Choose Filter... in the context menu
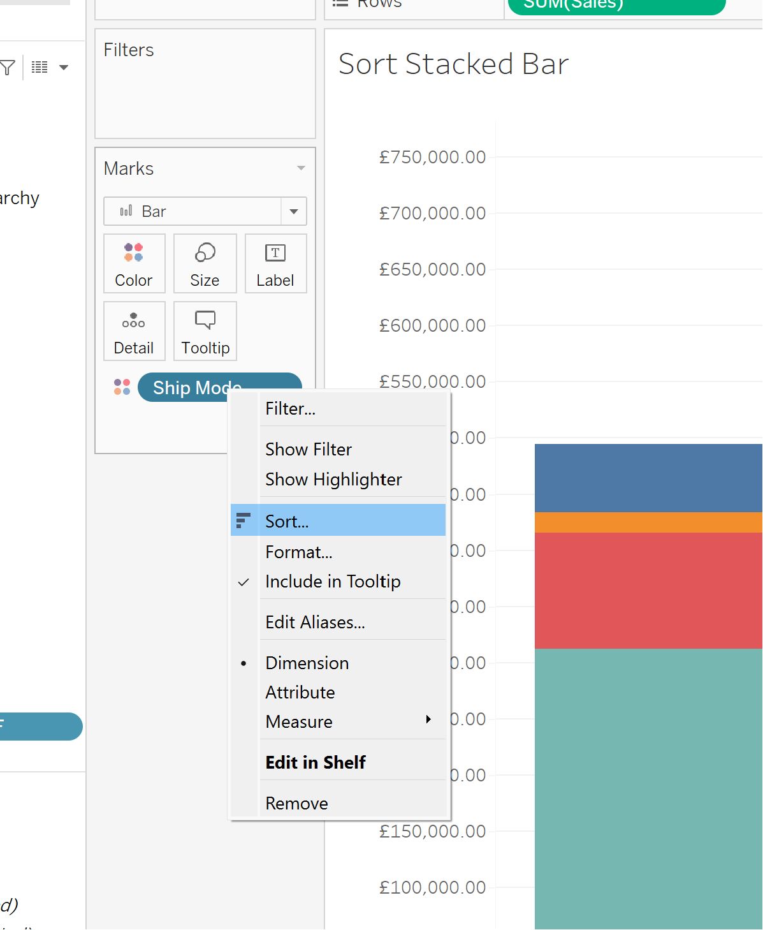Screen dimensions: 763x930 point(290,409)
